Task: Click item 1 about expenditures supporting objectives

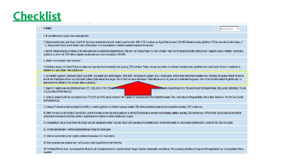Action: tap(145, 36)
